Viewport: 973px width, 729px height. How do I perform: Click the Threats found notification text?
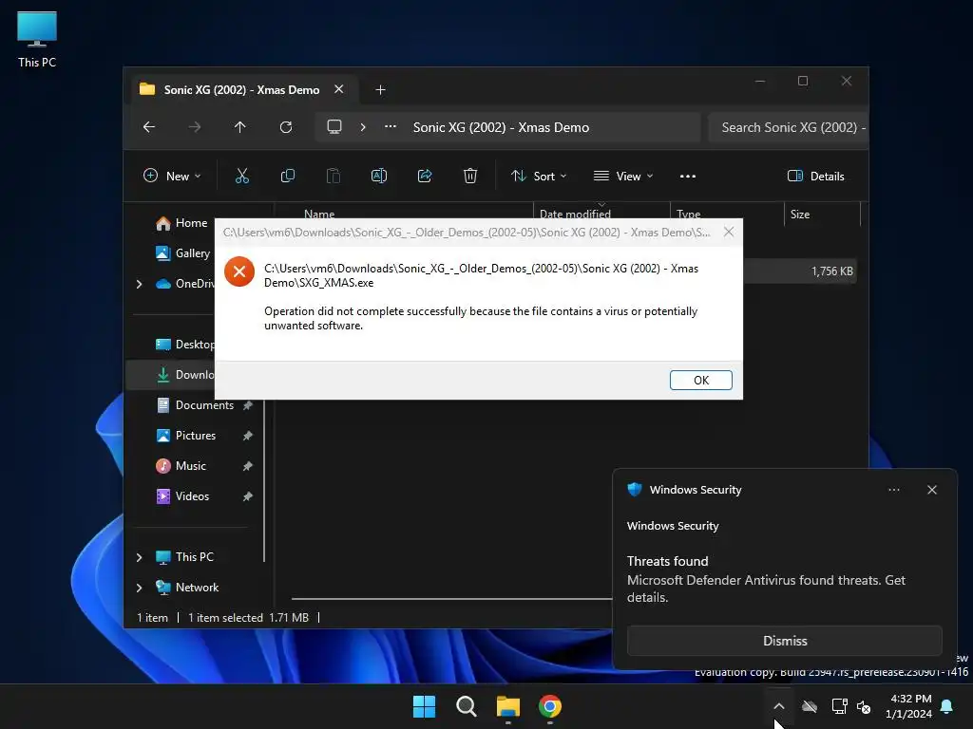pyautogui.click(x=668, y=561)
